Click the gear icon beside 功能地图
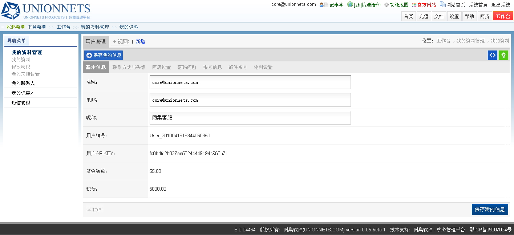The height and width of the screenshot is (235, 514). click(x=386, y=5)
